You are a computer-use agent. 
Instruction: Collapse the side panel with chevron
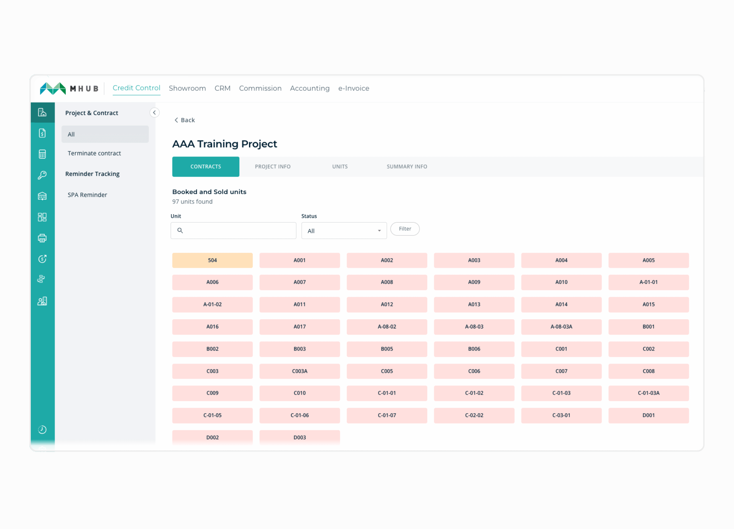[x=155, y=112]
